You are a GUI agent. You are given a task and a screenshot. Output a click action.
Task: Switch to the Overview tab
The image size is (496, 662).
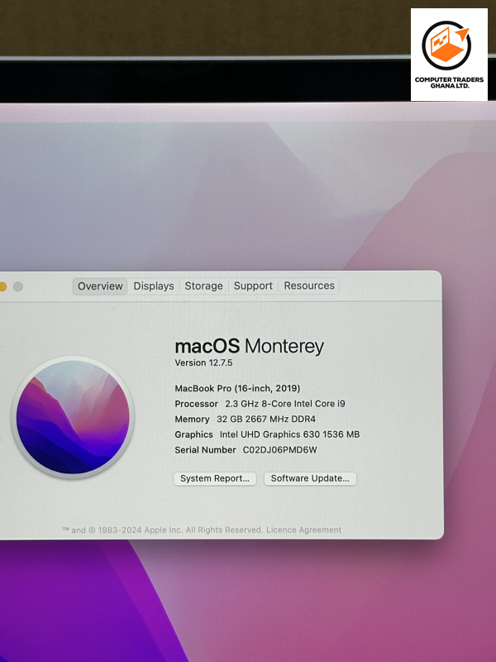pyautogui.click(x=100, y=286)
